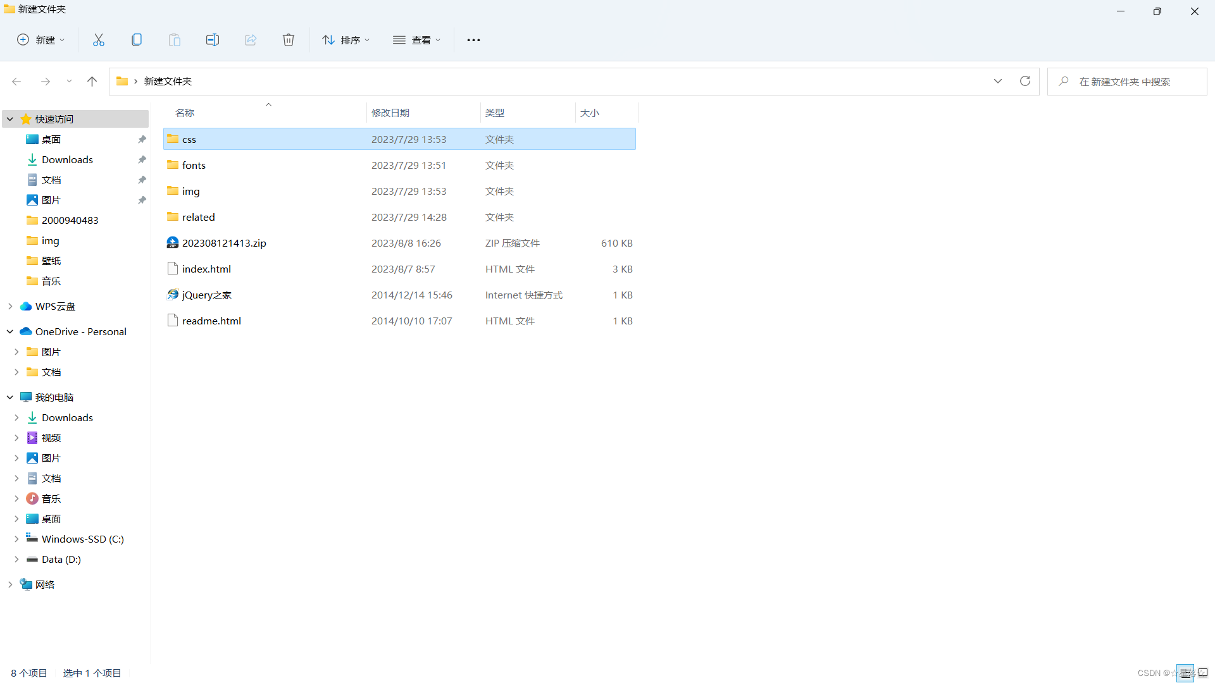Open the View (查看) menu
The height and width of the screenshot is (683, 1215).
click(416, 40)
